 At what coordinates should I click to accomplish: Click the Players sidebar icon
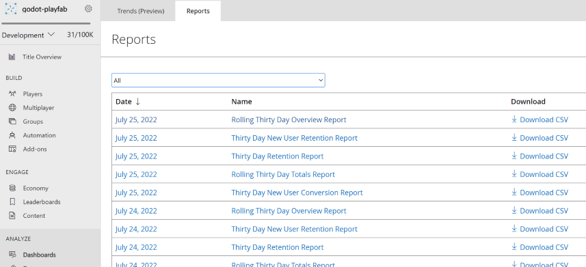coord(12,94)
